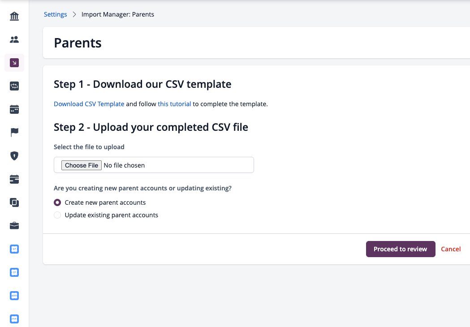Open the blue CP programme icon
The height and width of the screenshot is (327, 470).
14,272
